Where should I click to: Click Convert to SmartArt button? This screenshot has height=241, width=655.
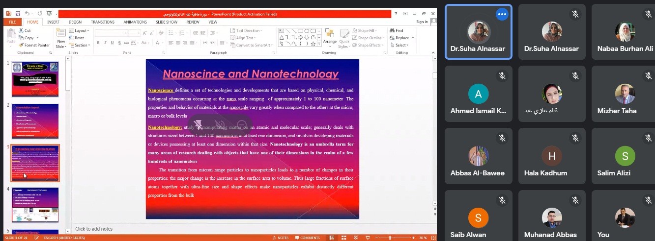[252, 45]
